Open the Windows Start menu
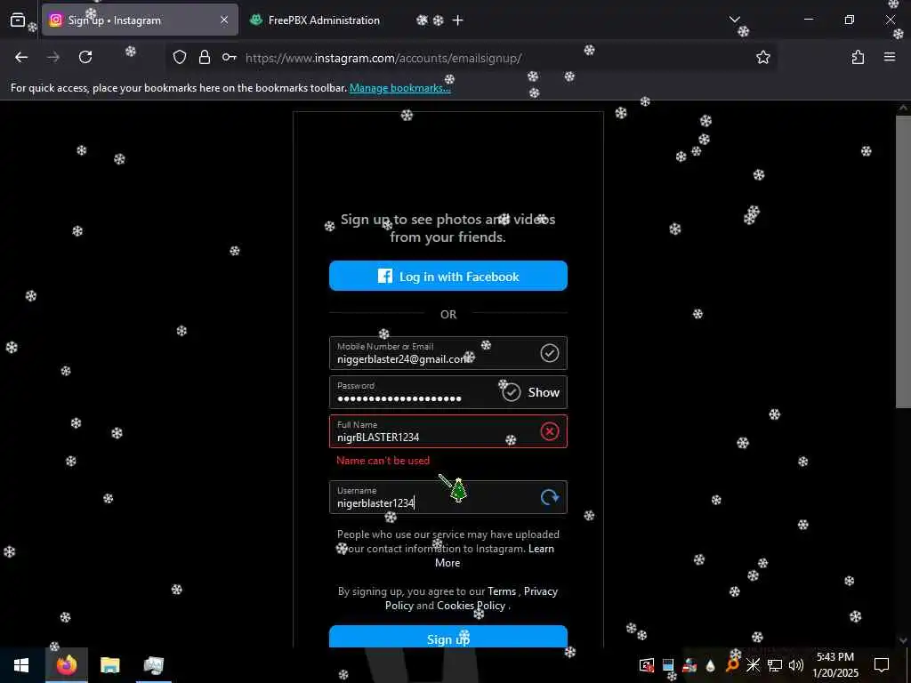This screenshot has width=911, height=683. 21,665
